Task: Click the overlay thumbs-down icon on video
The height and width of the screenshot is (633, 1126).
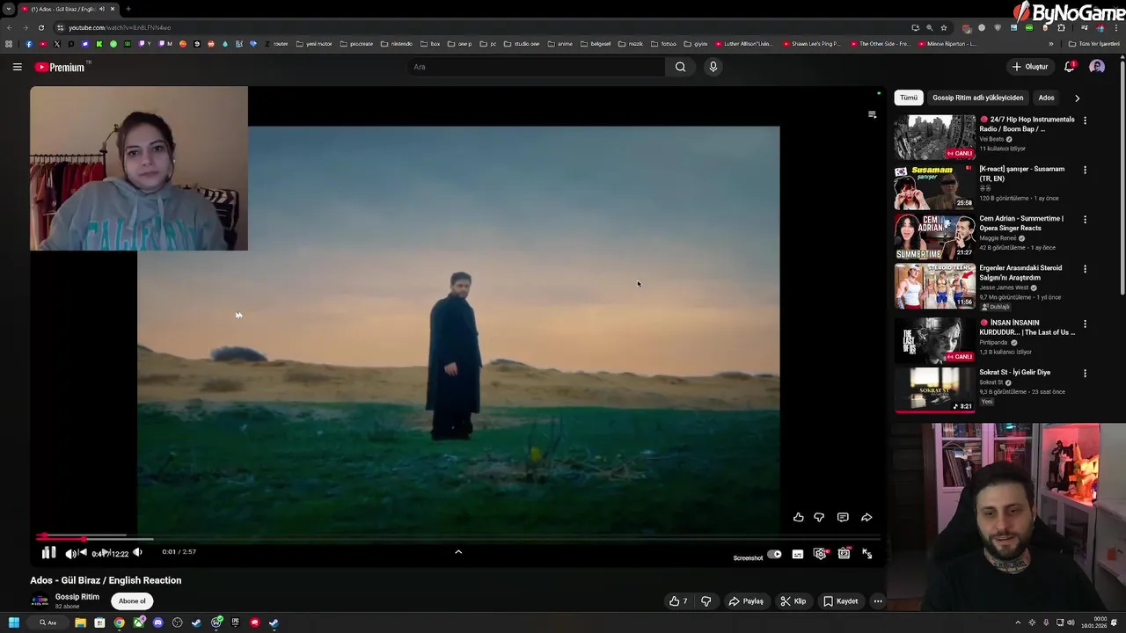Action: (819, 518)
